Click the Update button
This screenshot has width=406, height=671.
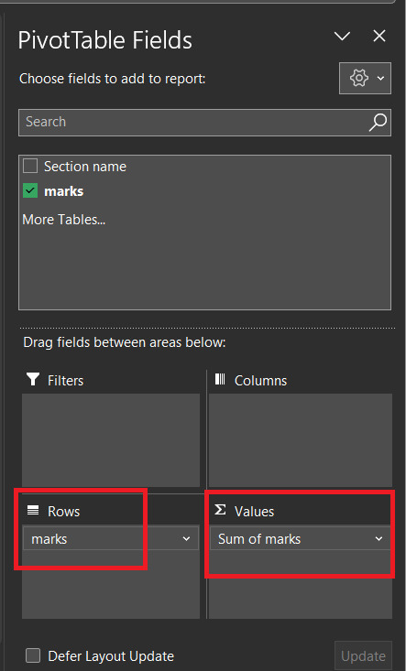pyautogui.click(x=363, y=655)
